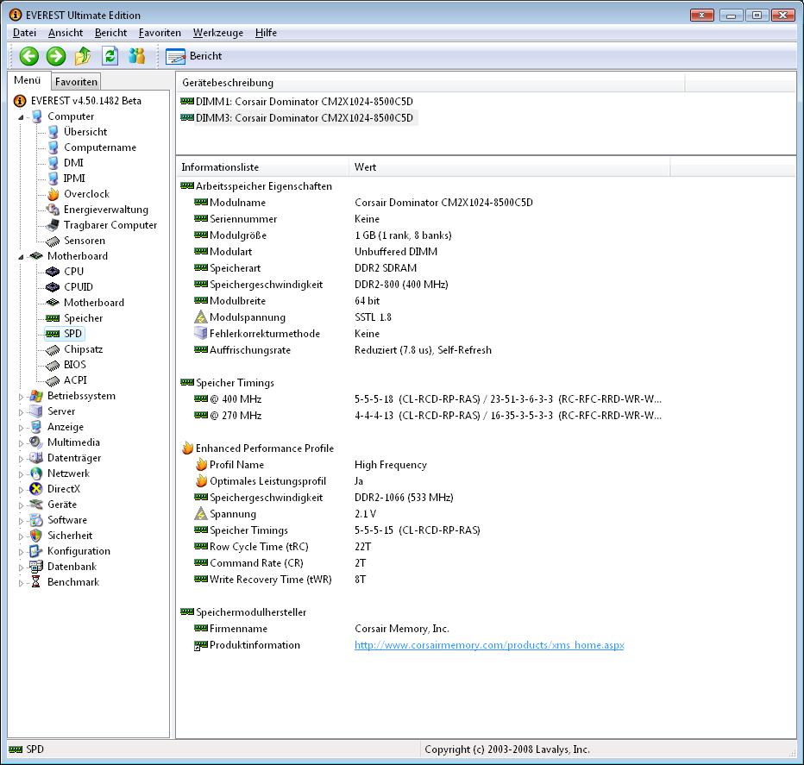
Task: Select the Profil Name row
Action: 310,465
